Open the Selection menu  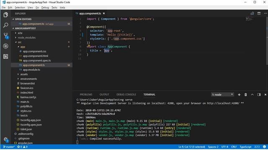[20, 7]
